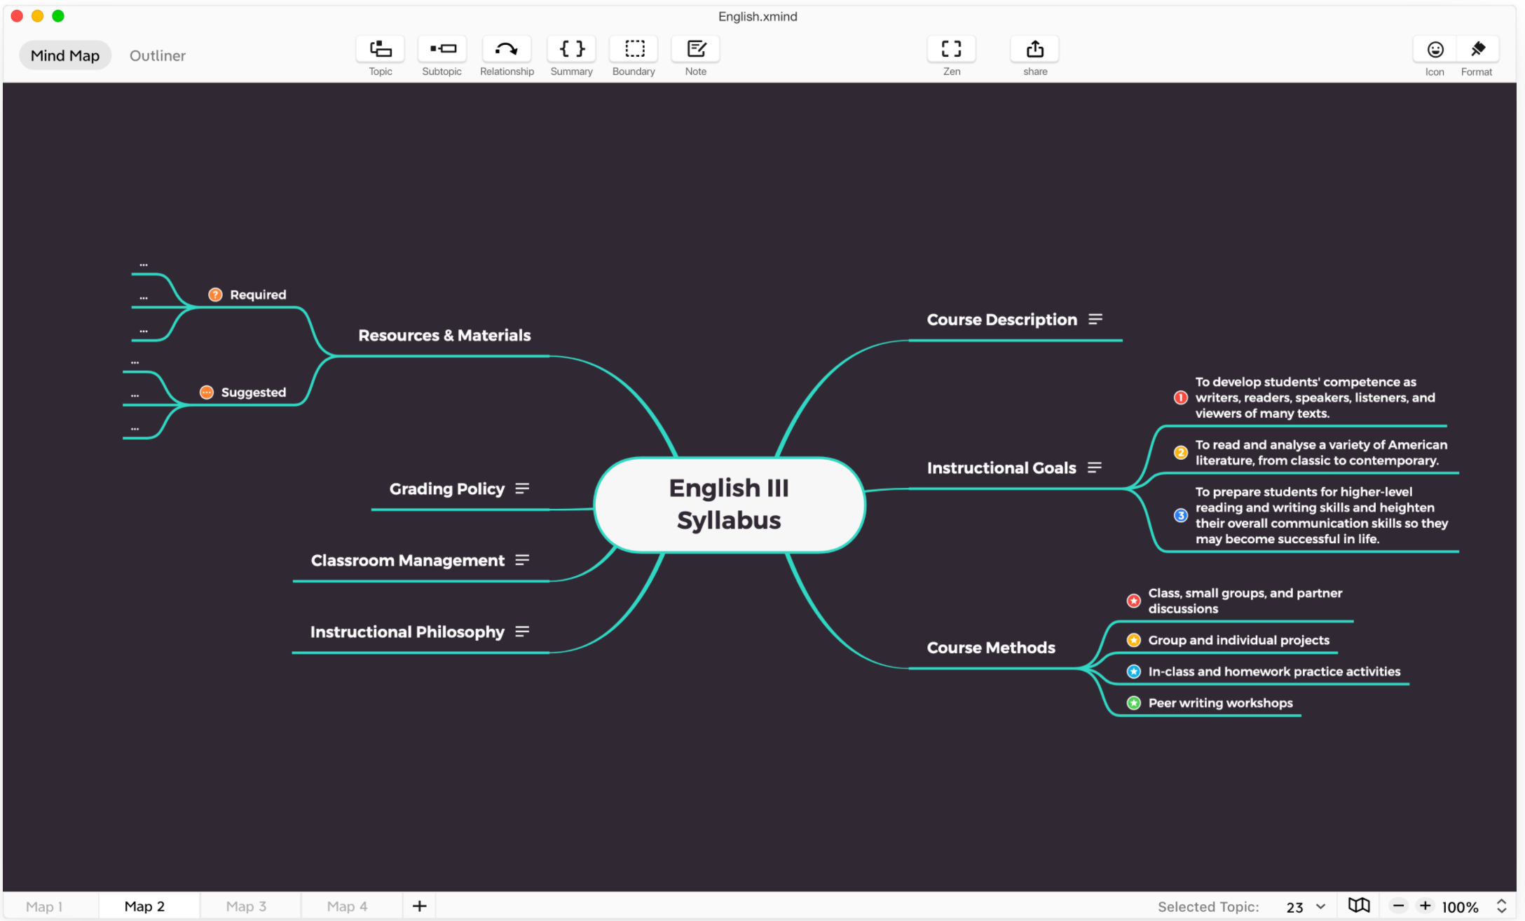1525x921 pixels.
Task: Open the note icon beside Instructional Goals
Action: point(1095,468)
